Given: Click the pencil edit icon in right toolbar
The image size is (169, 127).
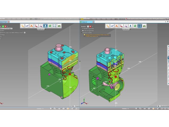Looking at the screenshot, I should 112,26.
